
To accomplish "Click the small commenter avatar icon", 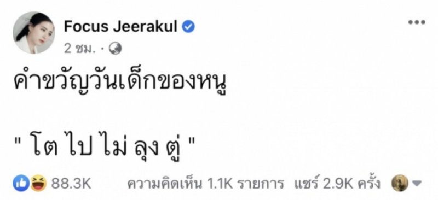I will point(400,183).
